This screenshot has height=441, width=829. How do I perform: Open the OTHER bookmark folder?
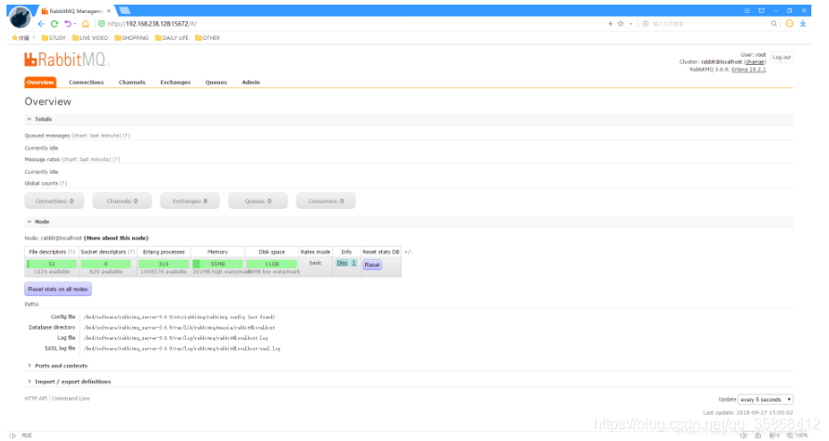coord(207,38)
